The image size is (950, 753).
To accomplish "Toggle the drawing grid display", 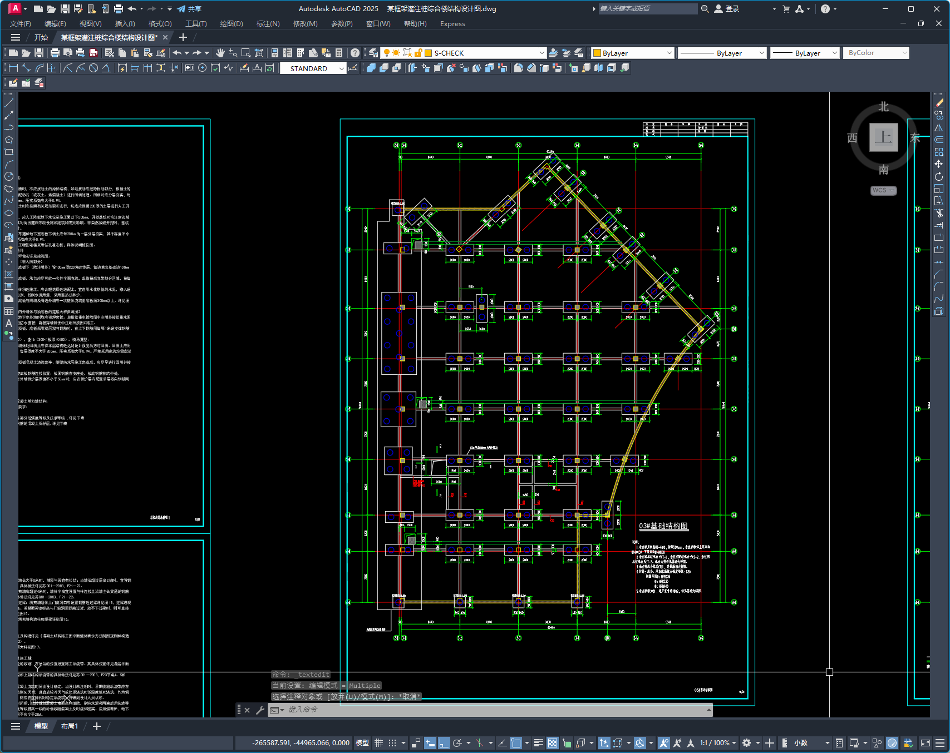I will [x=378, y=743].
